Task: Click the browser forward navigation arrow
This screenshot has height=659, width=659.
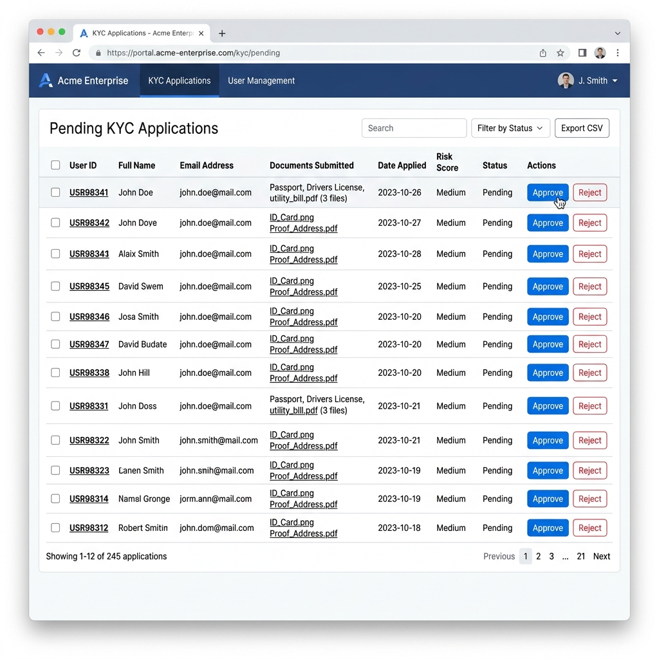Action: tap(59, 53)
